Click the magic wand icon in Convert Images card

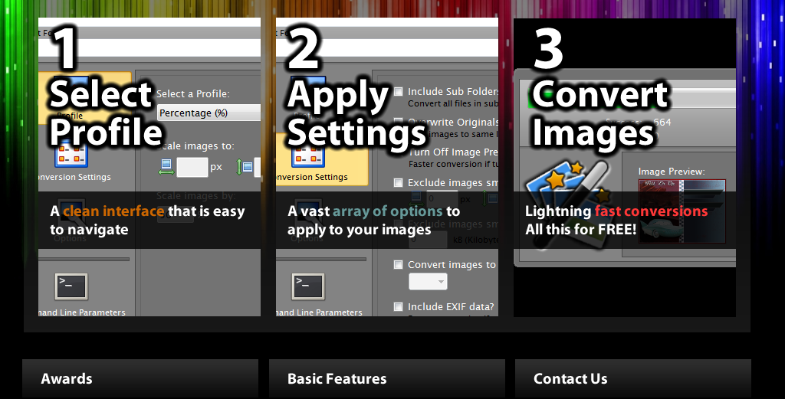(568, 204)
